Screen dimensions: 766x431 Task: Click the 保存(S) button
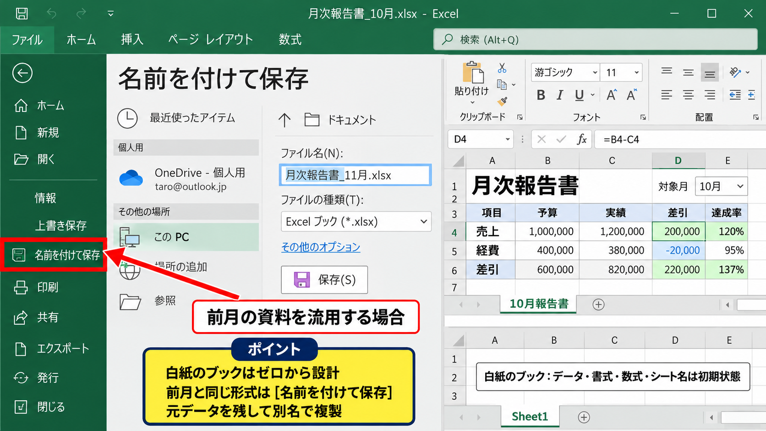[324, 280]
